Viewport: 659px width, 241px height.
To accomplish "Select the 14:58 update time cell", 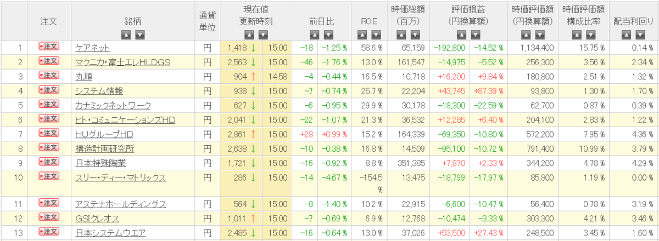I will tap(277, 77).
